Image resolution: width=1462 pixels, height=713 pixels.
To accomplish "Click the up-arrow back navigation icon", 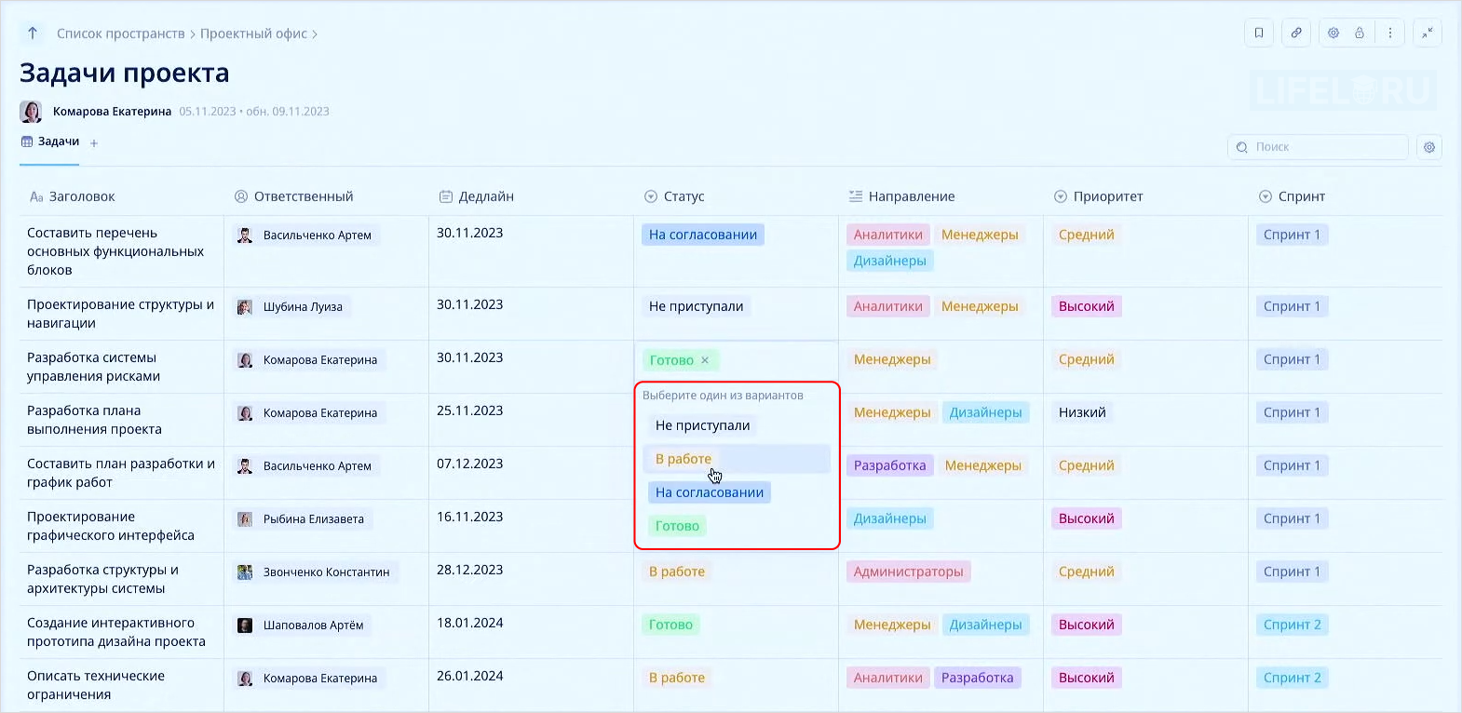I will [x=33, y=34].
